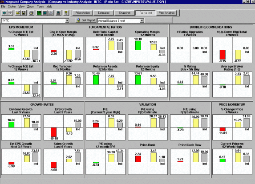
Task: Expand the Annual Balance Sheet dropdown arrow
Action: point(142,20)
